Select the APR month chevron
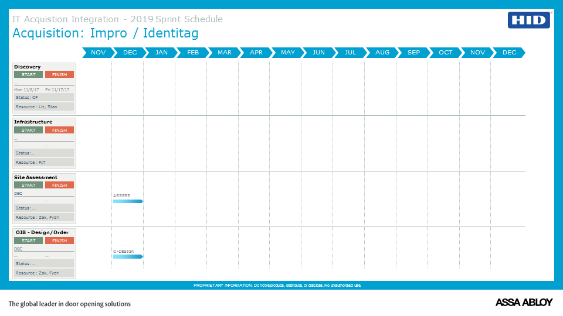Viewport: 563px width, 316px height. pos(256,53)
